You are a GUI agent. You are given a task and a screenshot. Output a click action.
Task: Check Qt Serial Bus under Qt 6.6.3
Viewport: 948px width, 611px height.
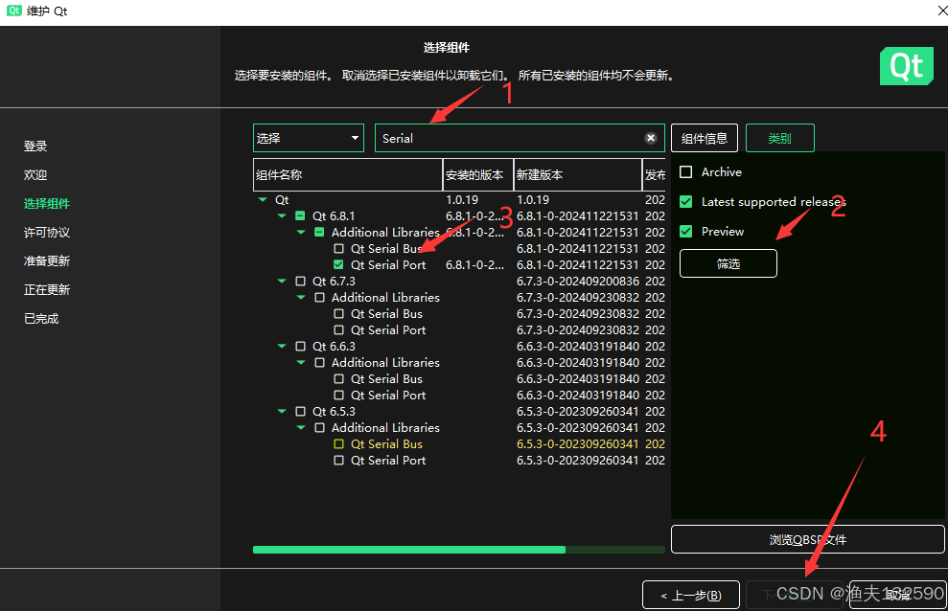coord(338,378)
